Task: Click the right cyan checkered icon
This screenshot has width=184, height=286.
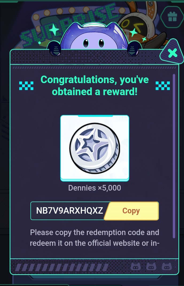Action: point(163,86)
